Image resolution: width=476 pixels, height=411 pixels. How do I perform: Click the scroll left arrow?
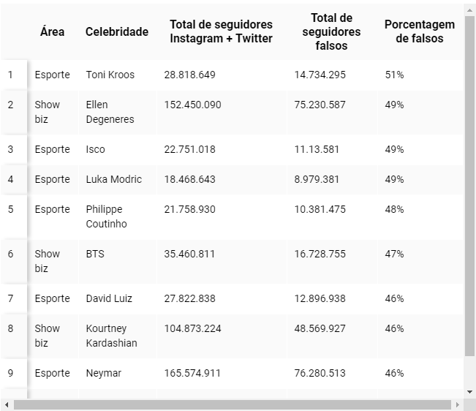tap(7, 404)
